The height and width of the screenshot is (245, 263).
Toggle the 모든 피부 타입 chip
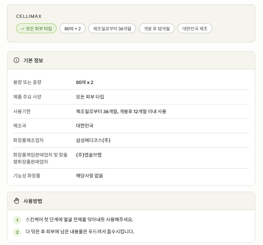[36, 28]
